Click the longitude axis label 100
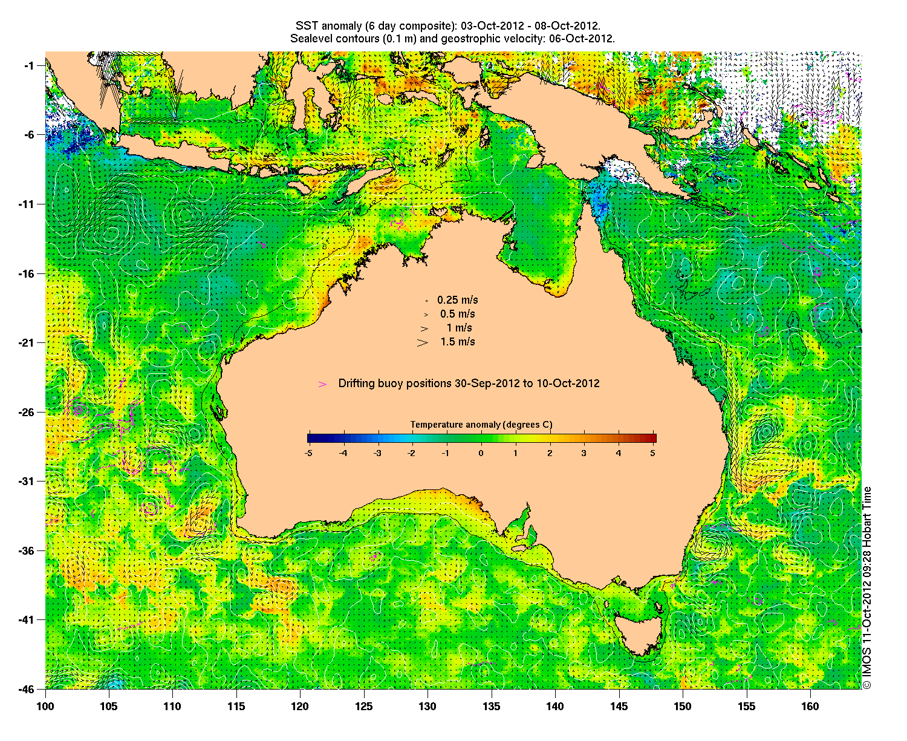Screen dimensions: 907x741 [45, 706]
